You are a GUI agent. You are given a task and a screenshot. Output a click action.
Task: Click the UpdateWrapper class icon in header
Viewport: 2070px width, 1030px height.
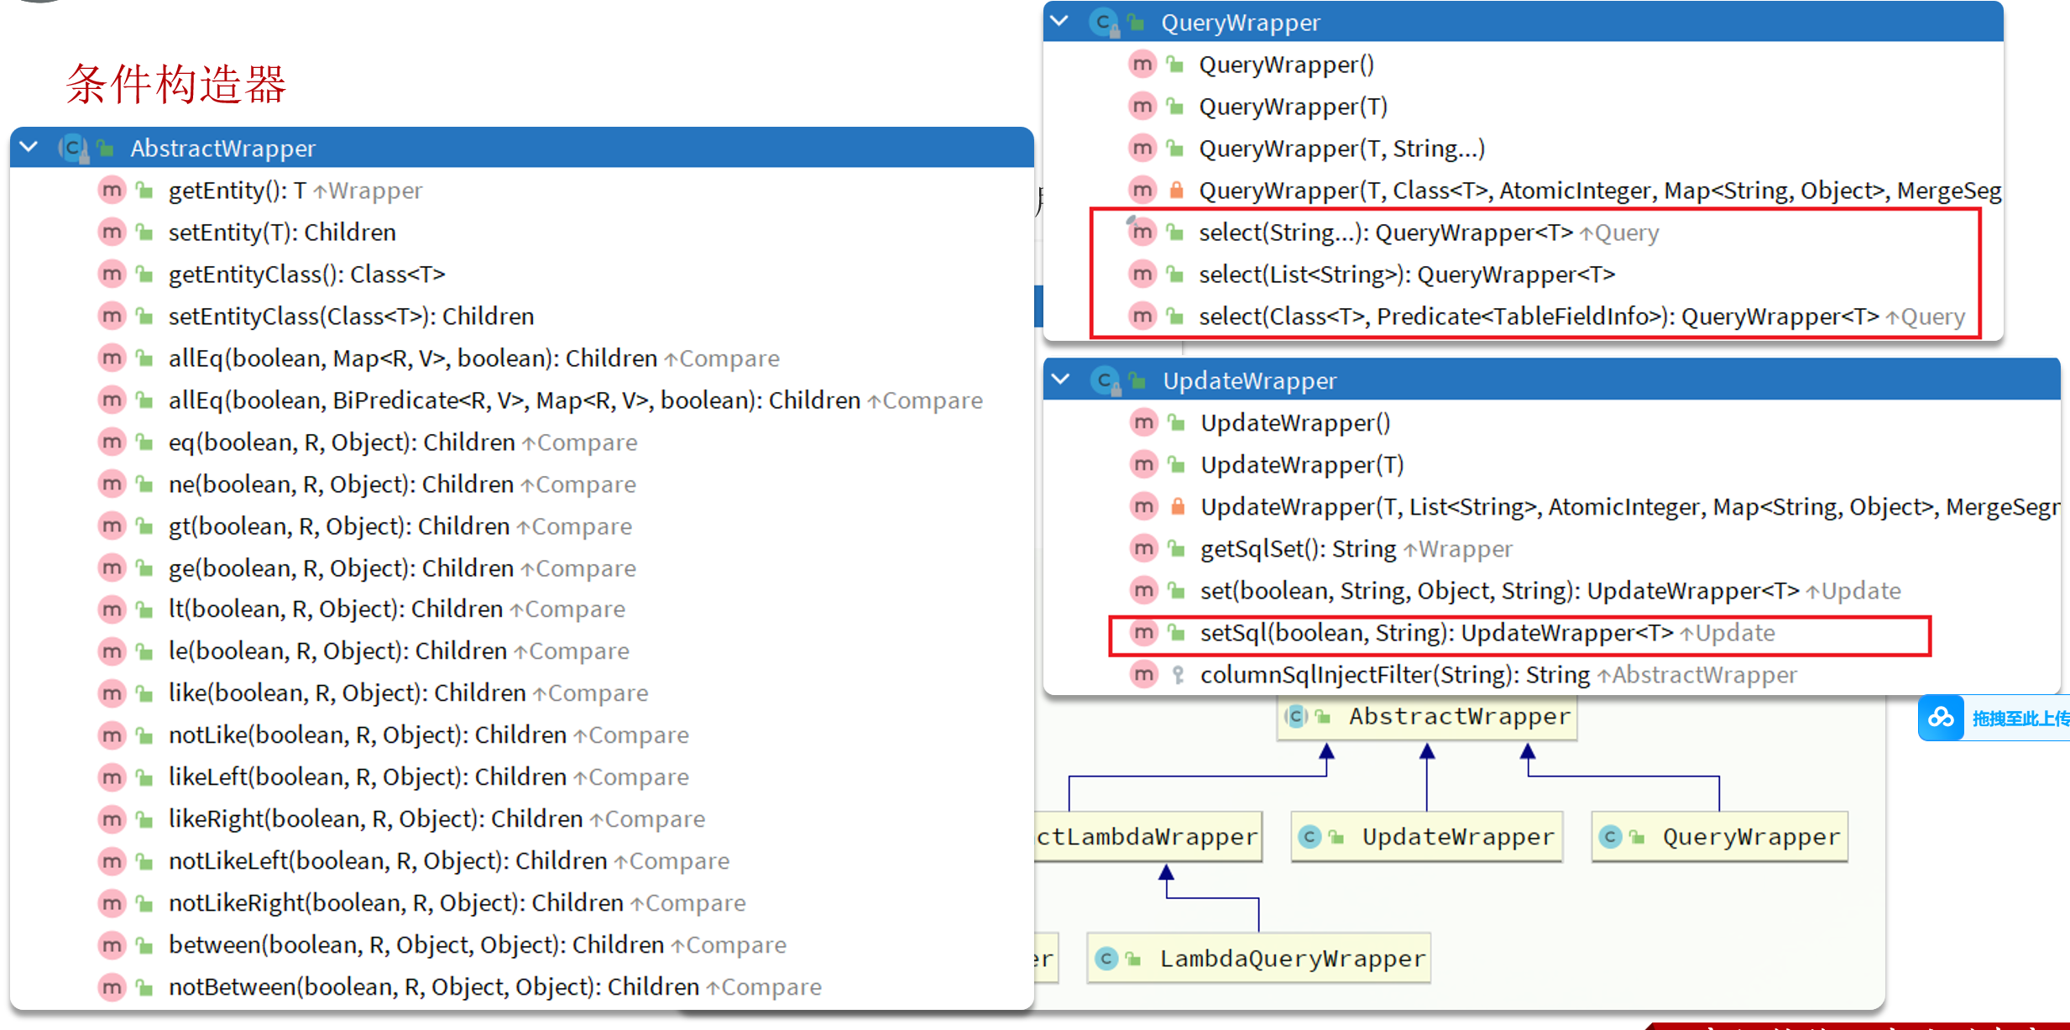[1106, 381]
